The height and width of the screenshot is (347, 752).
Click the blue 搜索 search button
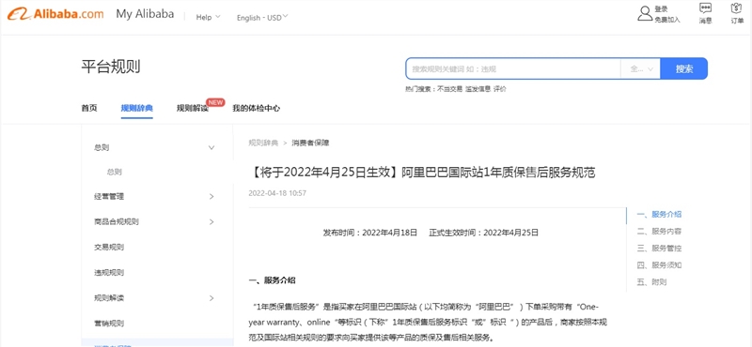click(684, 68)
